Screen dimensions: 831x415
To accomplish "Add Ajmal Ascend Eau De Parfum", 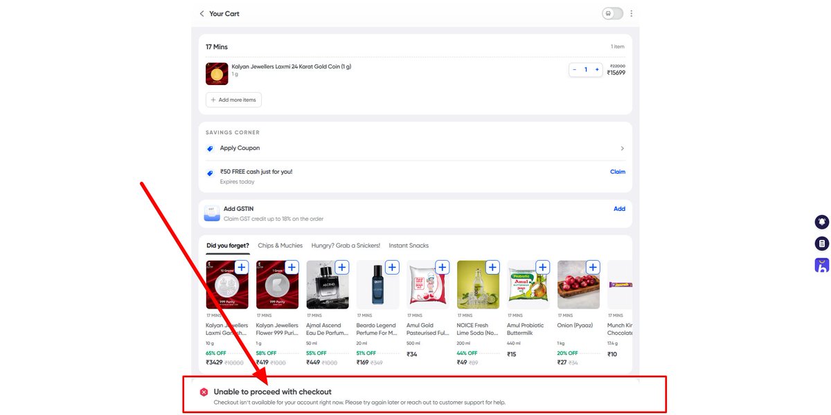I will point(342,267).
